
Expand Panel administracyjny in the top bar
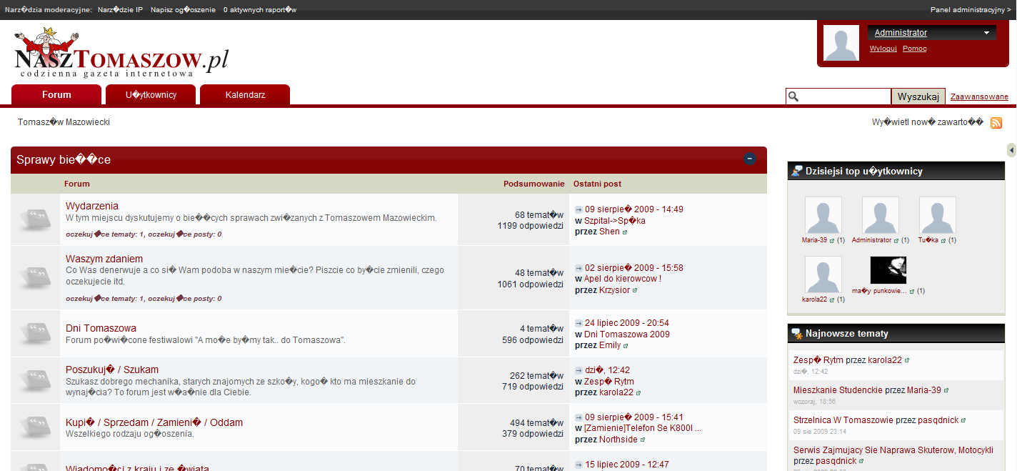pos(971,10)
